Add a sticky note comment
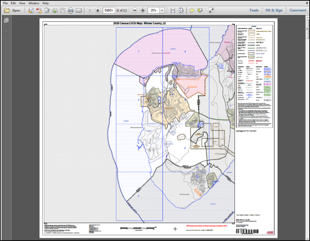Viewport: 310px width, 241px height. pos(192,10)
